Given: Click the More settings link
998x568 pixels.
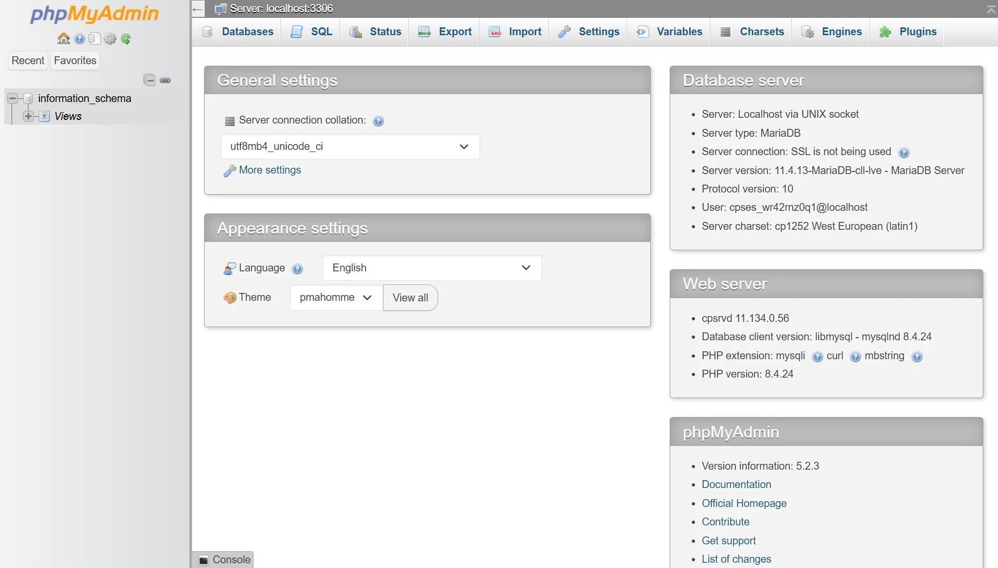Looking at the screenshot, I should click(x=270, y=170).
